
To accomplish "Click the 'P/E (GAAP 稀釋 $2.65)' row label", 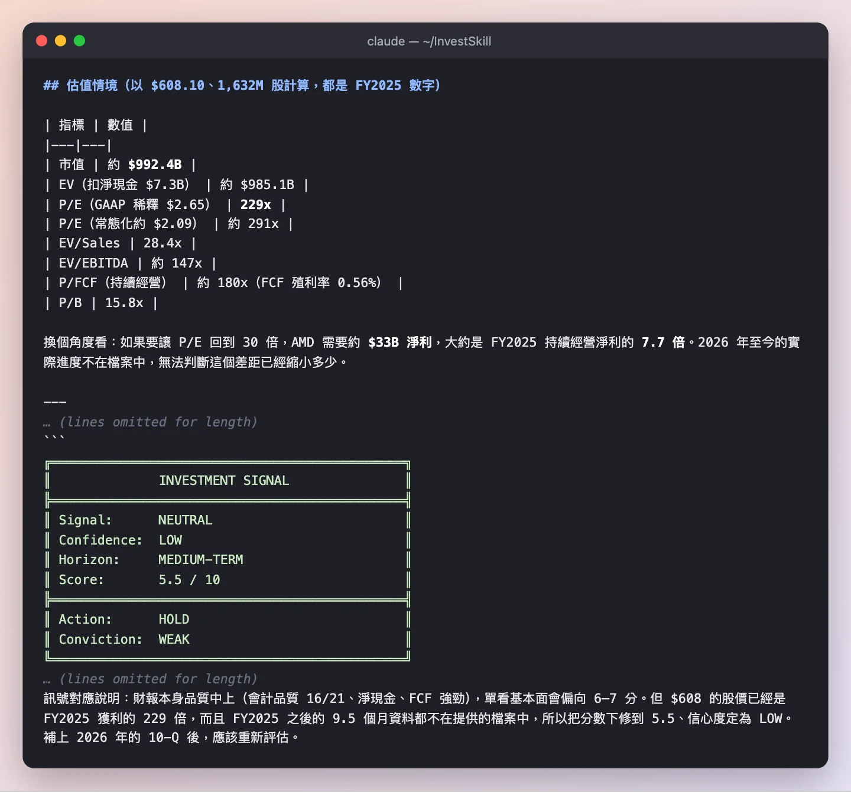I will (135, 205).
